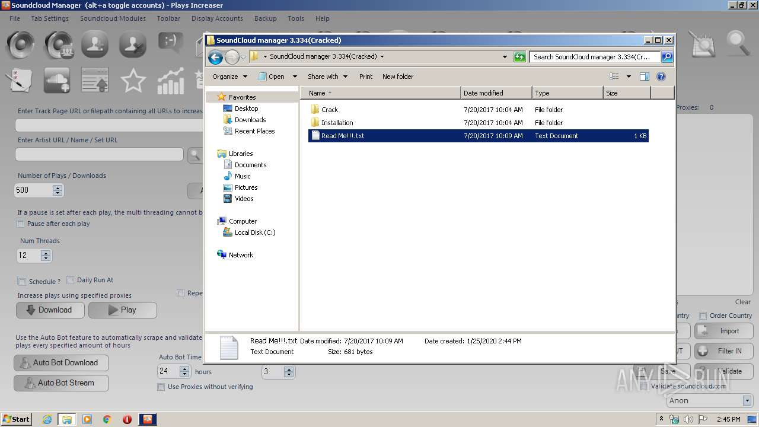Enable the Daily Run At checkbox
Viewport: 759px width, 427px height.
coord(71,280)
